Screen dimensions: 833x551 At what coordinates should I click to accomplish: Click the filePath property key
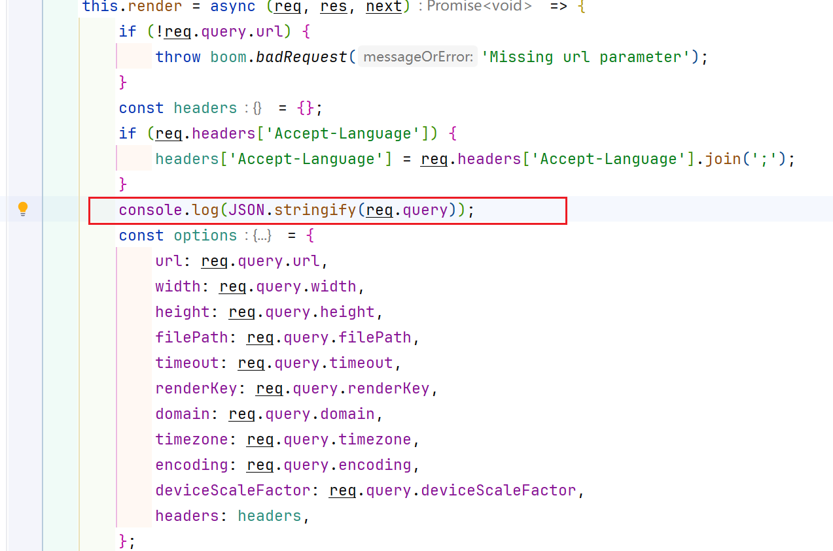click(191, 337)
